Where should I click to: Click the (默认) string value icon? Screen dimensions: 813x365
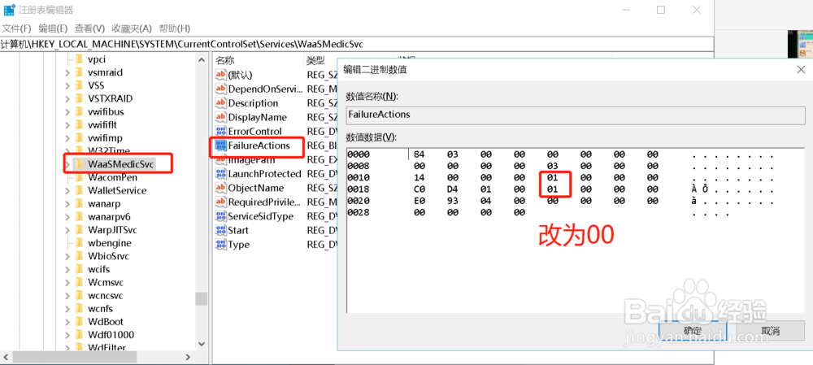(221, 75)
